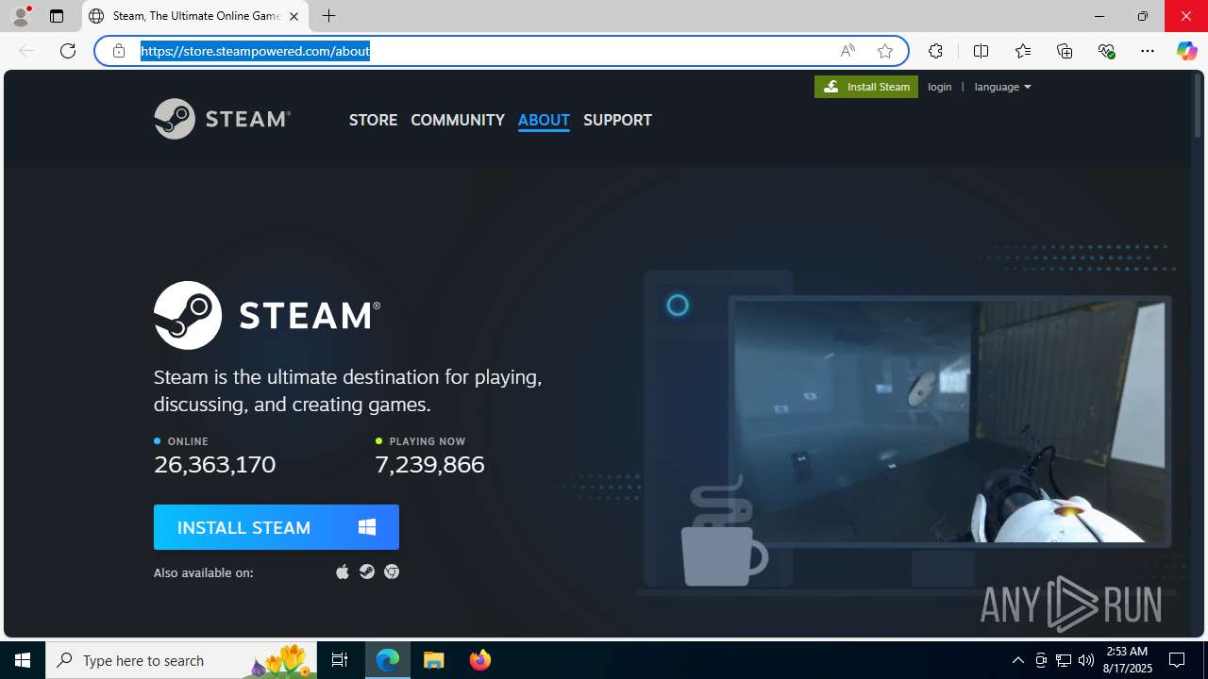Open the Favorites list icon
This screenshot has width=1208, height=679.
click(x=1023, y=51)
